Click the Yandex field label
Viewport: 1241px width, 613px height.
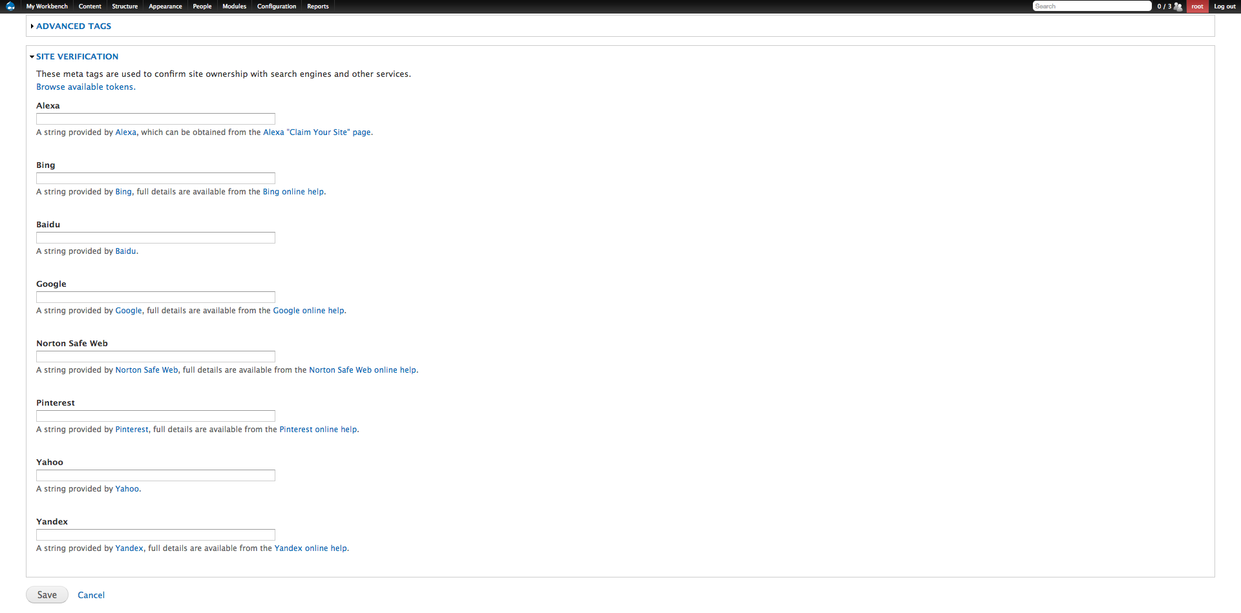coord(52,522)
